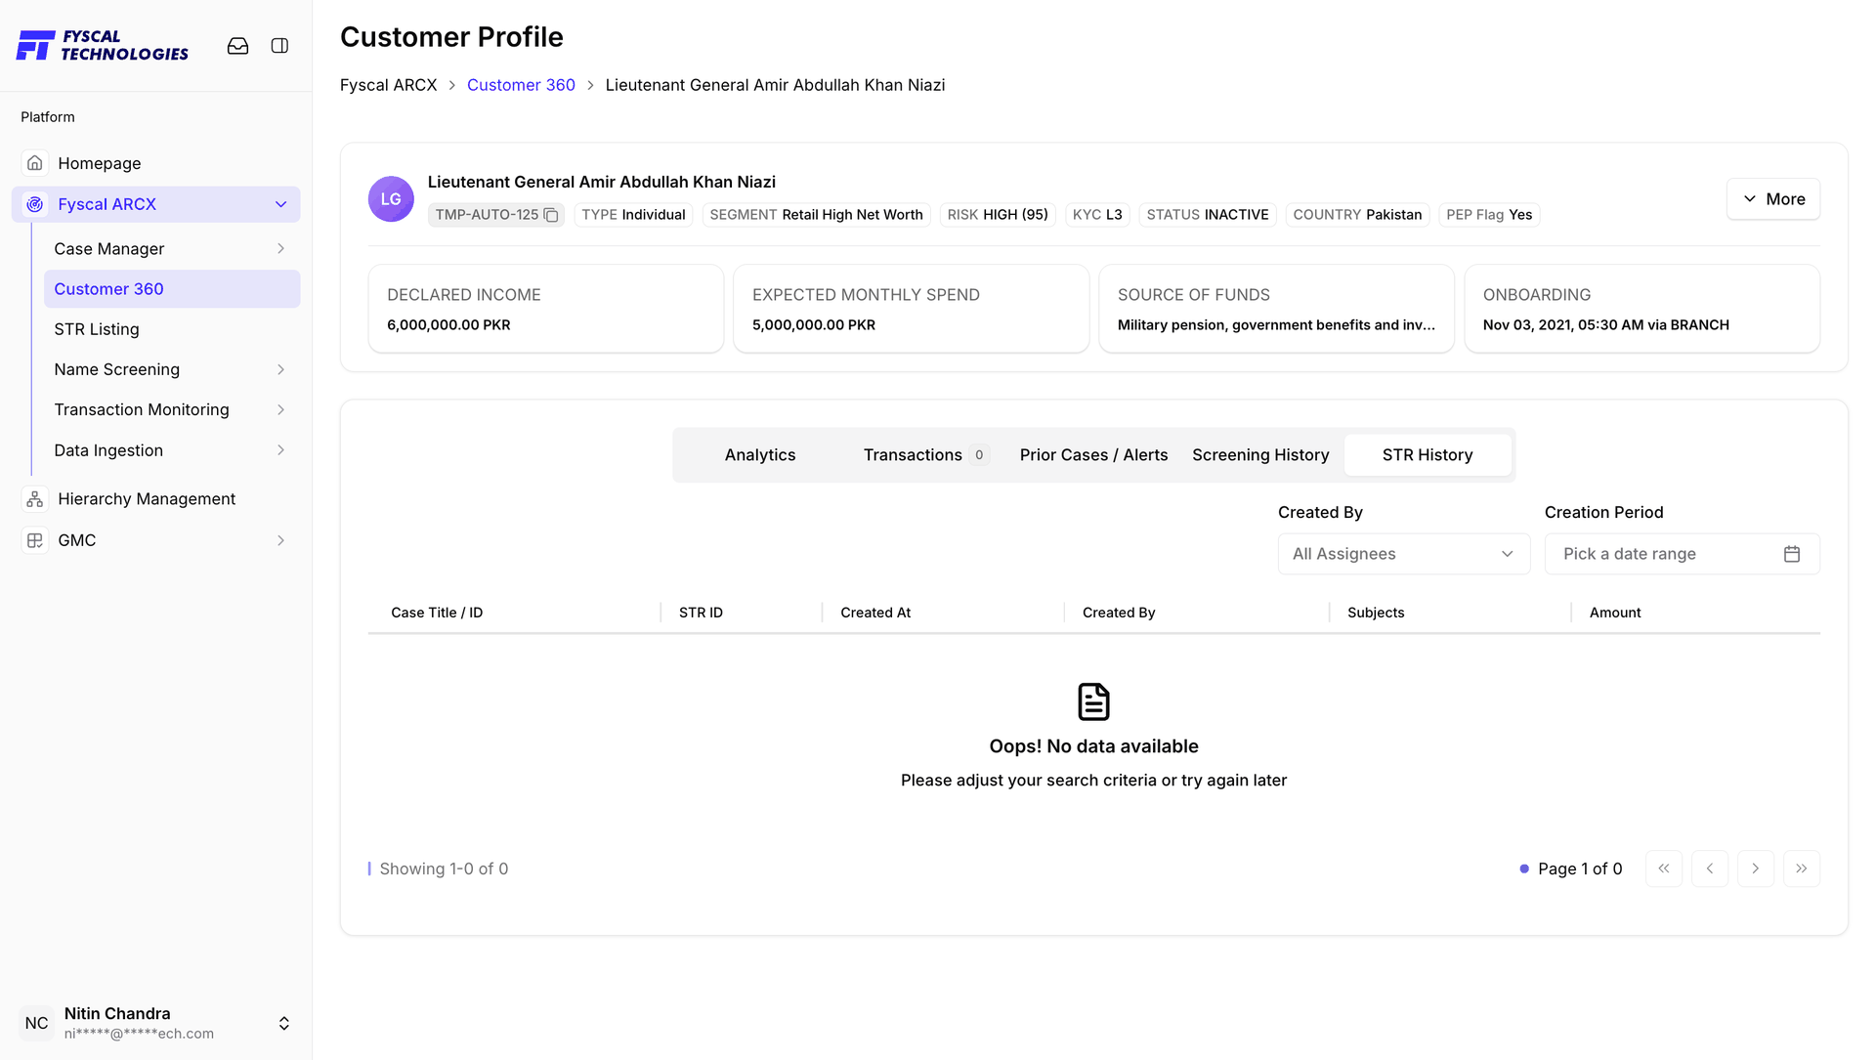Open the Screening History tab
This screenshot has height=1060, width=1876.
click(1260, 455)
